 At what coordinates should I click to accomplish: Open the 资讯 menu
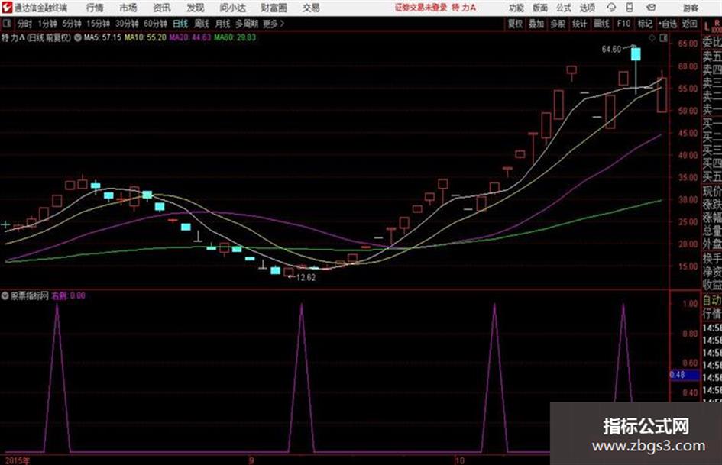coord(162,8)
